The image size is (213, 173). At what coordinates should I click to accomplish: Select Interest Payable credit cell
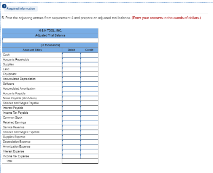tap(89, 108)
